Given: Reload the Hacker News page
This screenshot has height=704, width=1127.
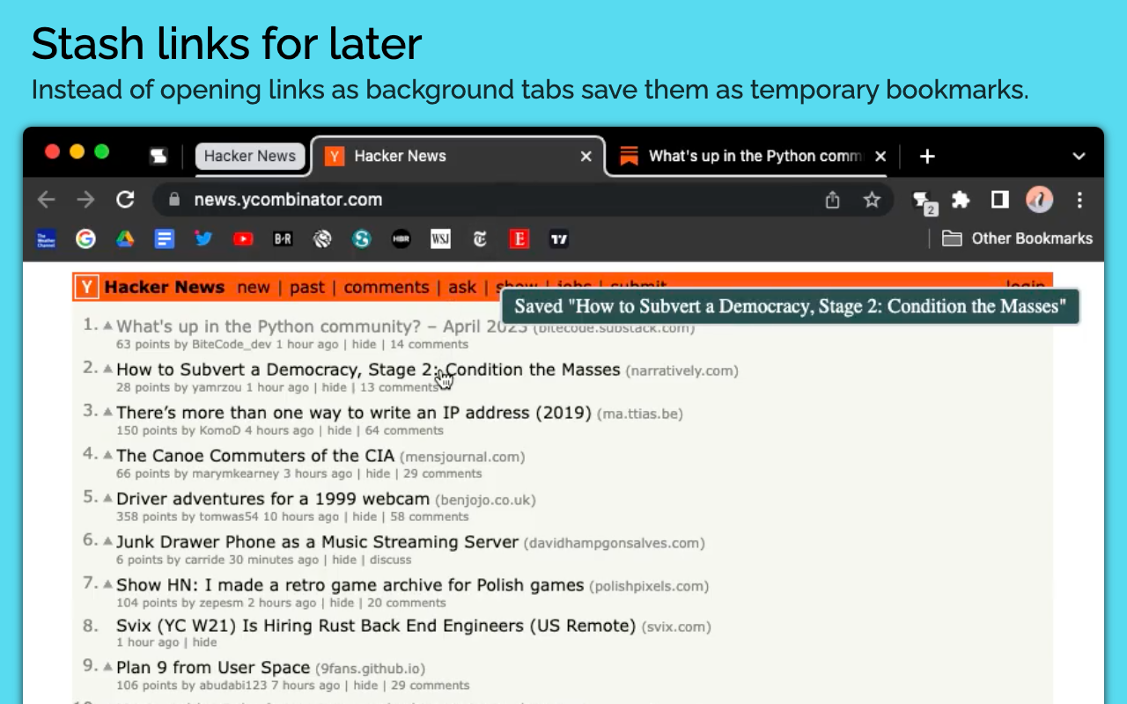Looking at the screenshot, I should (125, 200).
